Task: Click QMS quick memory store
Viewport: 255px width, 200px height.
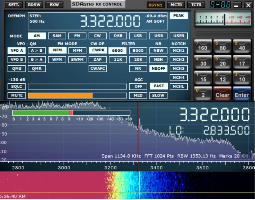Action: (17, 68)
